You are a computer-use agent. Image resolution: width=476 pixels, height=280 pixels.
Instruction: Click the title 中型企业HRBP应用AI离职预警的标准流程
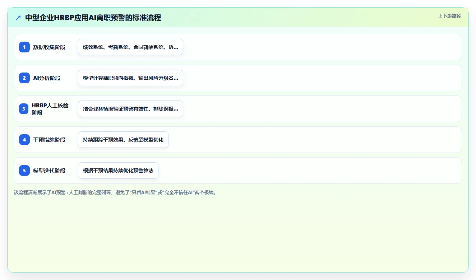point(93,18)
